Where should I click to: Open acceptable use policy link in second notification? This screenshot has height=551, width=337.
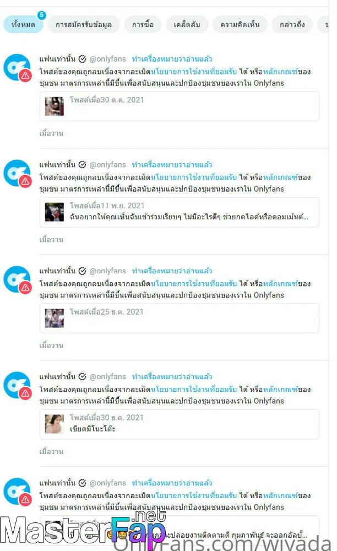(194, 177)
